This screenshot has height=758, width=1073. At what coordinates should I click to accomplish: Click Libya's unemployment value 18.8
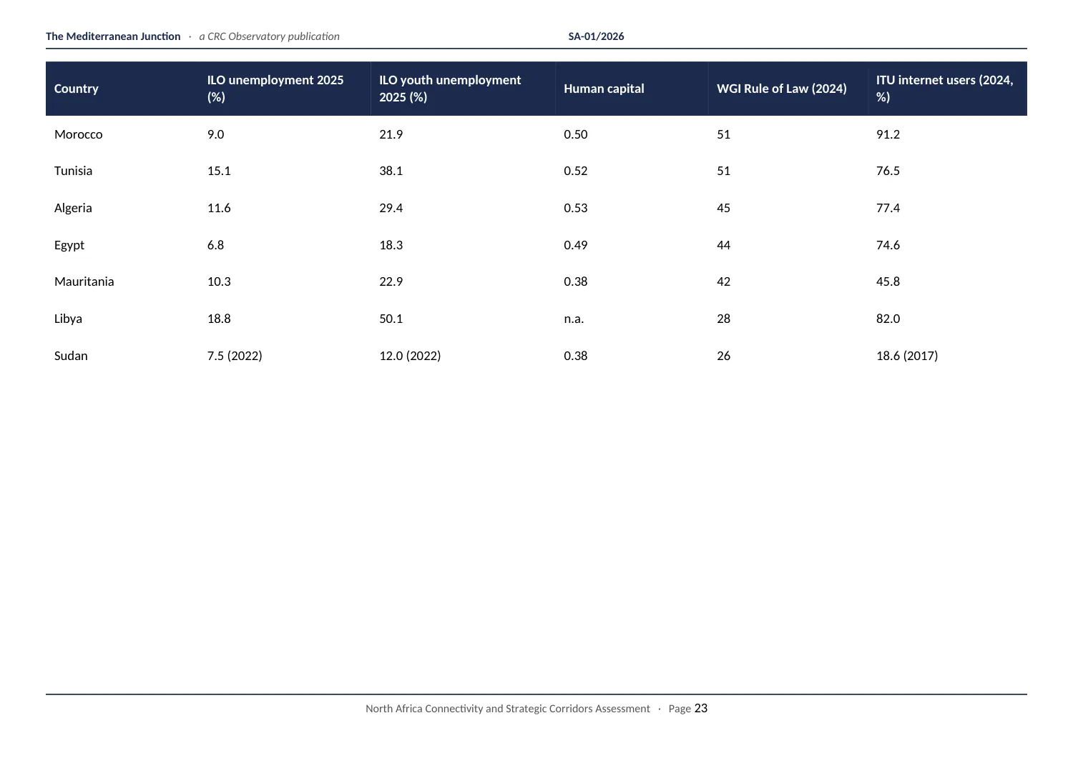[219, 319]
